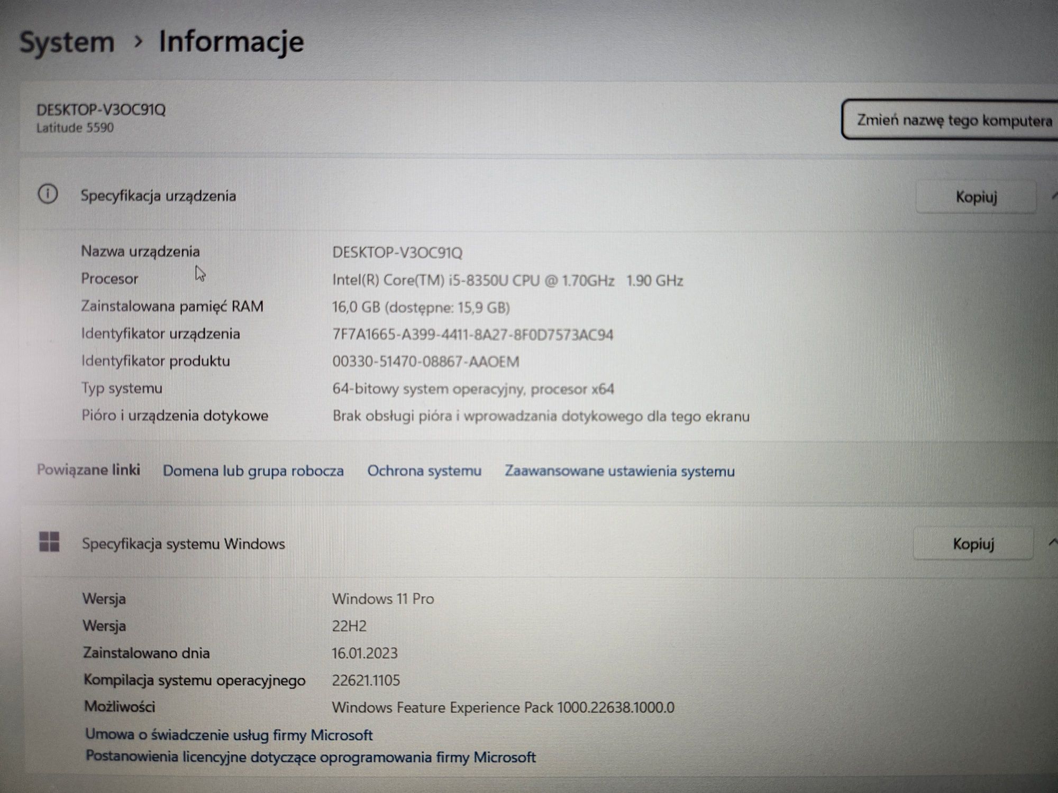Click the Zainstalowana pamięć RAM label

(172, 307)
